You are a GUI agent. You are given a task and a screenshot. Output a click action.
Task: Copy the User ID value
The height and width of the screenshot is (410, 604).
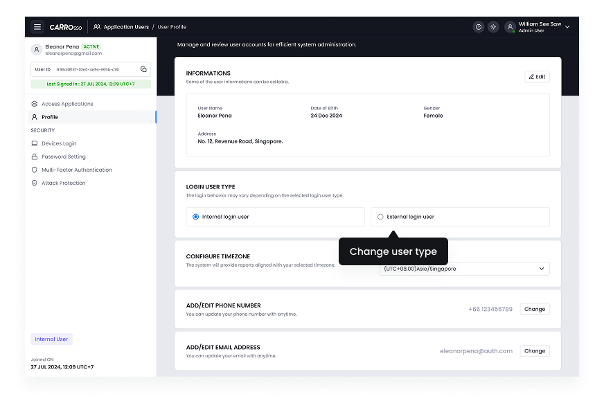click(x=144, y=69)
